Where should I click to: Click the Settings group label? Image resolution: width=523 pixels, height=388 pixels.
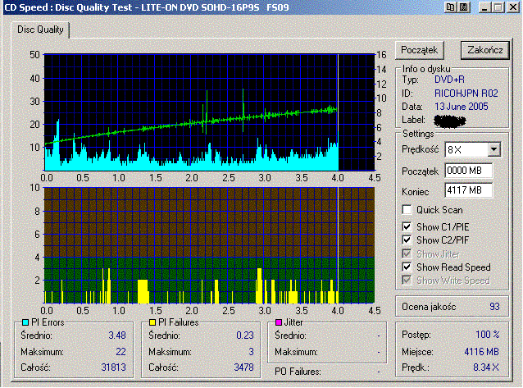click(x=418, y=134)
